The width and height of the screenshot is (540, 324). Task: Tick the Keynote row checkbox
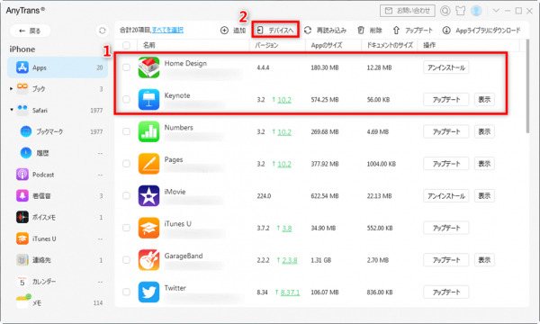126,100
